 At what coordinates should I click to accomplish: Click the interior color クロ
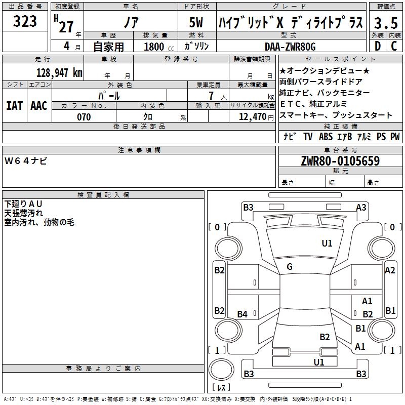[x=148, y=116]
